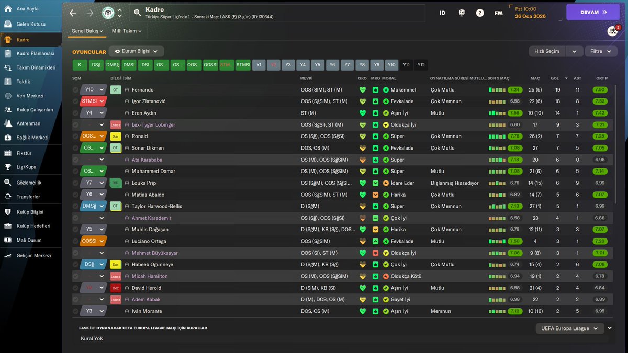
Task: Expand the chevron beside UEFA Europa League dropdown
Action: point(609,328)
